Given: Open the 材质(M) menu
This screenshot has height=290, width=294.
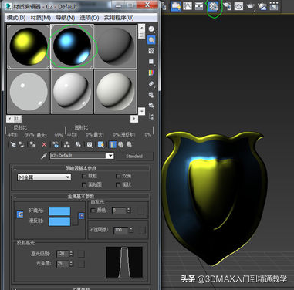Looking at the screenshot, I should [41, 18].
